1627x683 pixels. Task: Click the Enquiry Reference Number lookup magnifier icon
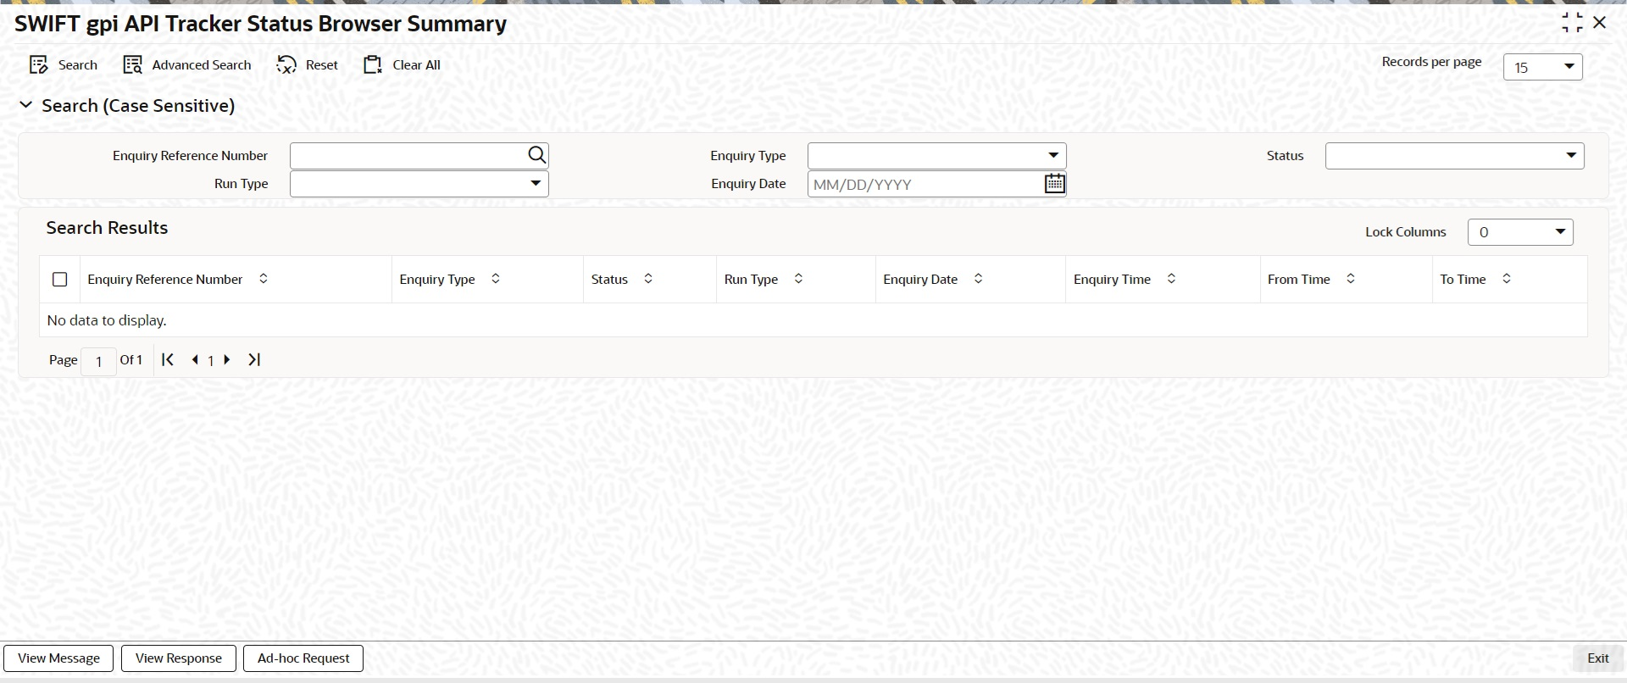(537, 155)
